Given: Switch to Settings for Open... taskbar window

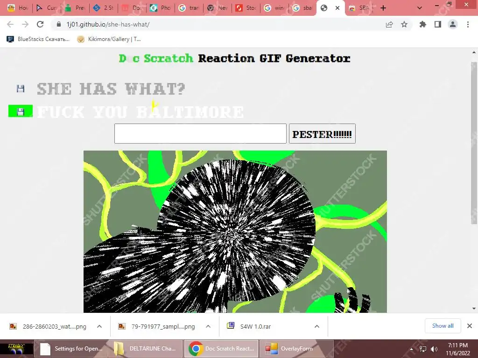Looking at the screenshot, I should click(70, 349).
